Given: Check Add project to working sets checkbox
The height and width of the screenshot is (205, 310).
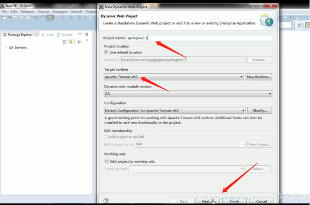Looking at the screenshot, I should pos(107,161).
